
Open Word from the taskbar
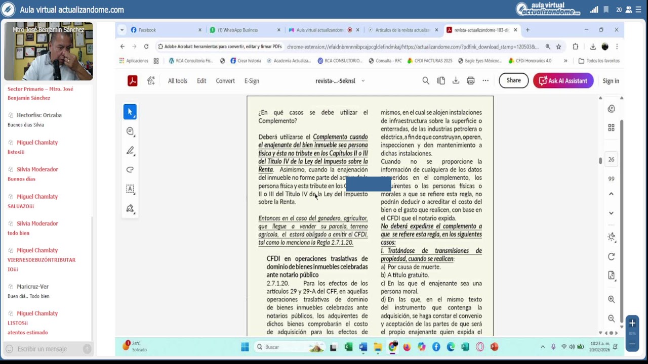[363, 347]
